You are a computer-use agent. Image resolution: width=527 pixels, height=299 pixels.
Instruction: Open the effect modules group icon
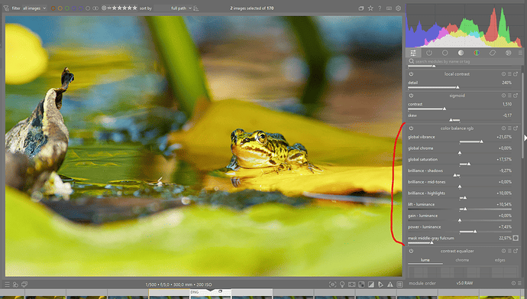coord(508,53)
